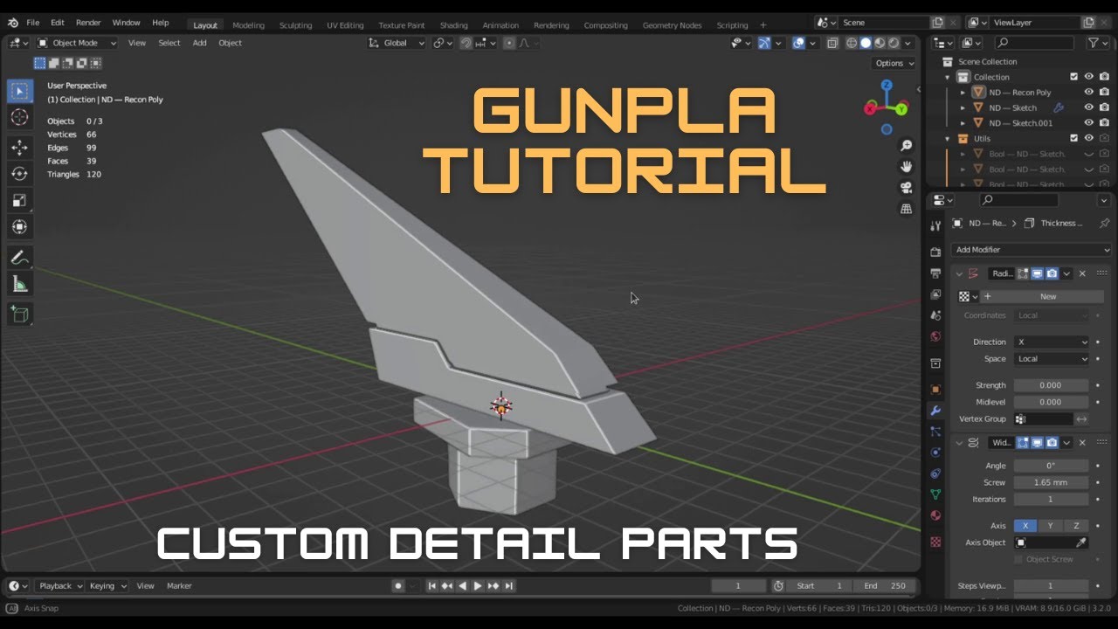Toggle visibility eye of ND — Sketch.001

(x=1089, y=122)
